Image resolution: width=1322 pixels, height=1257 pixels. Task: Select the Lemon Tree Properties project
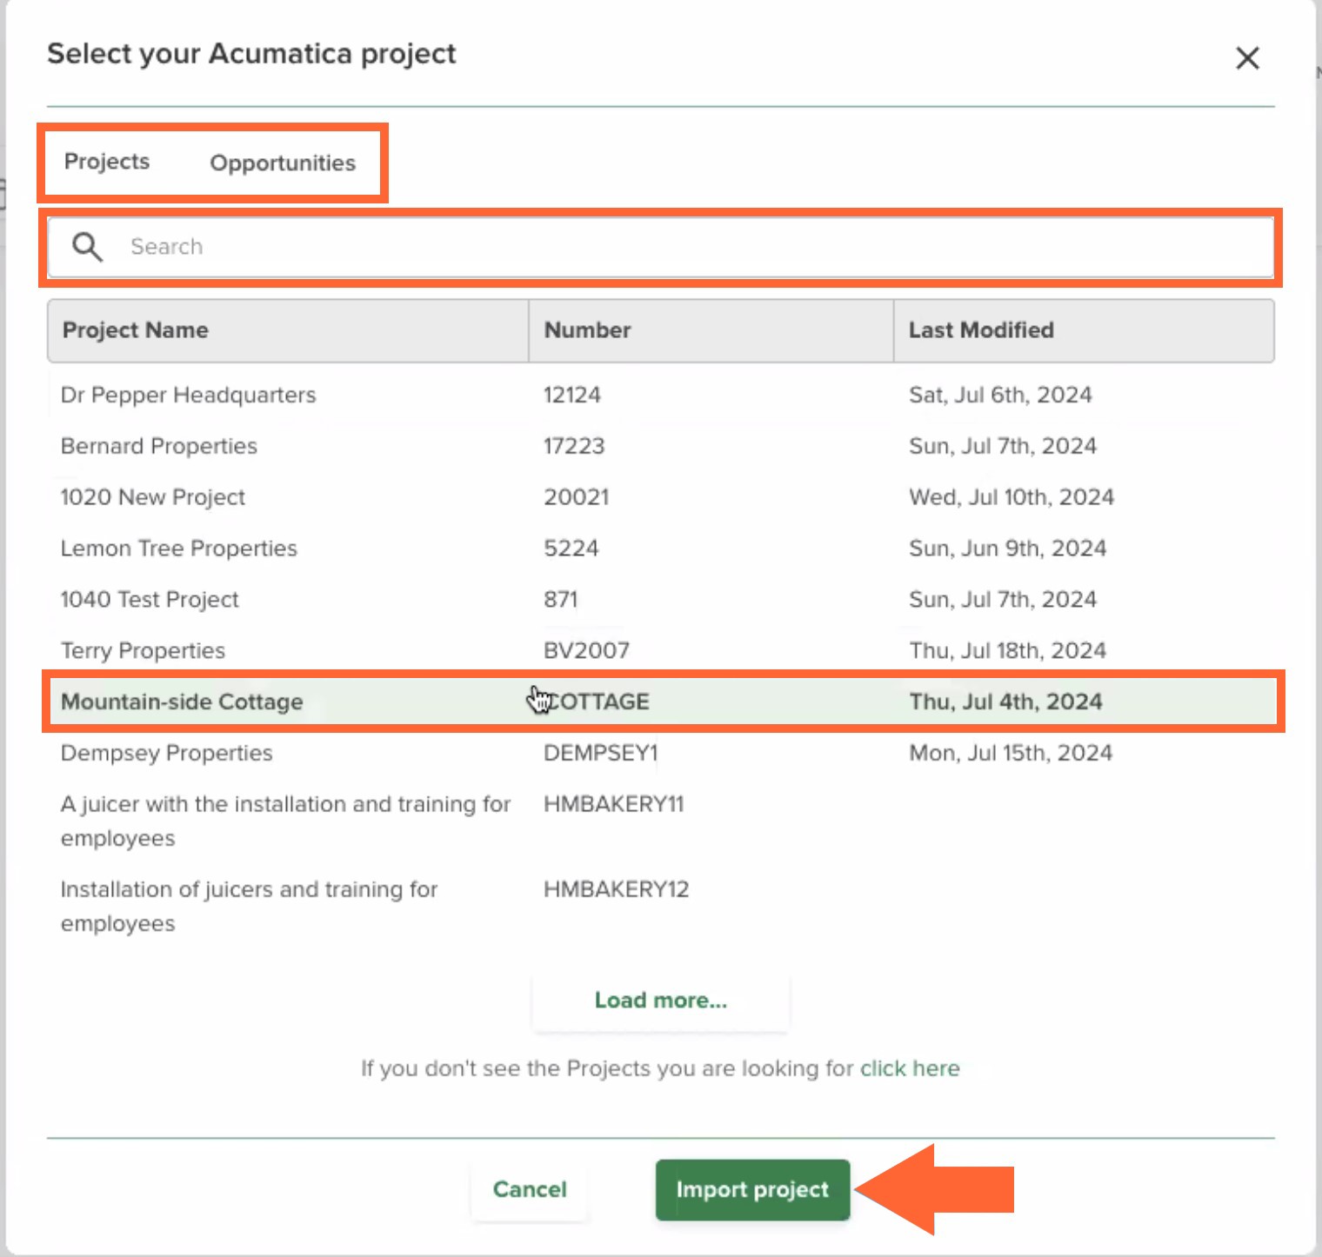coord(661,549)
